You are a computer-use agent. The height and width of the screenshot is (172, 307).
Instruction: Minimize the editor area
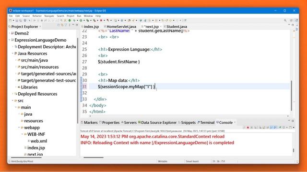tap(289, 25)
